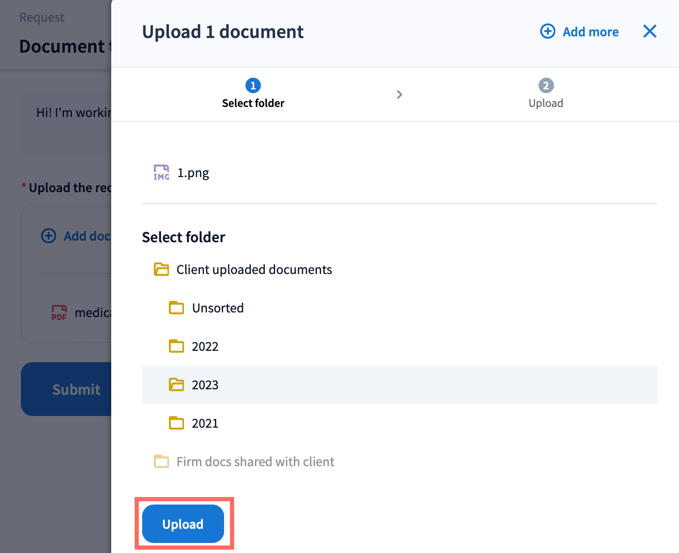Select the 1.png file name
The image size is (679, 553).
[x=193, y=173]
